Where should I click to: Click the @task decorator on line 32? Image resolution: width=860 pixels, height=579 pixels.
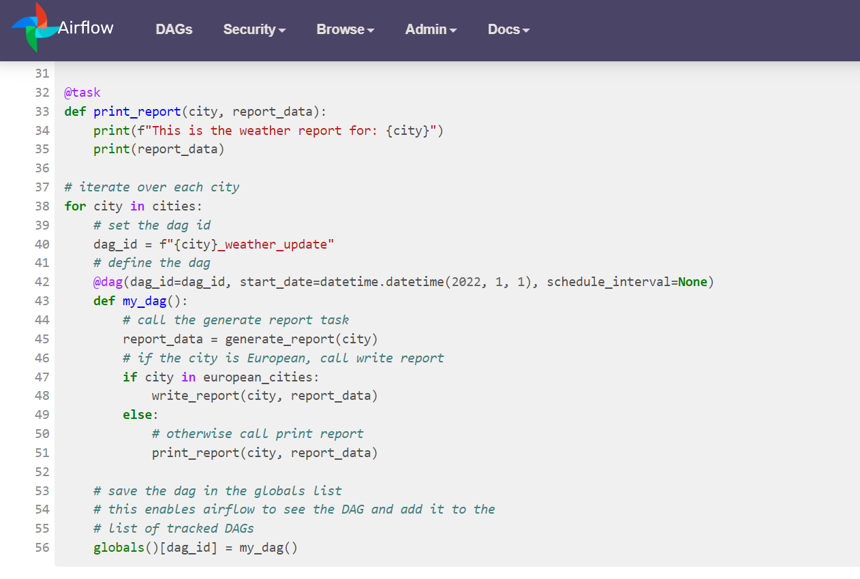pos(82,92)
